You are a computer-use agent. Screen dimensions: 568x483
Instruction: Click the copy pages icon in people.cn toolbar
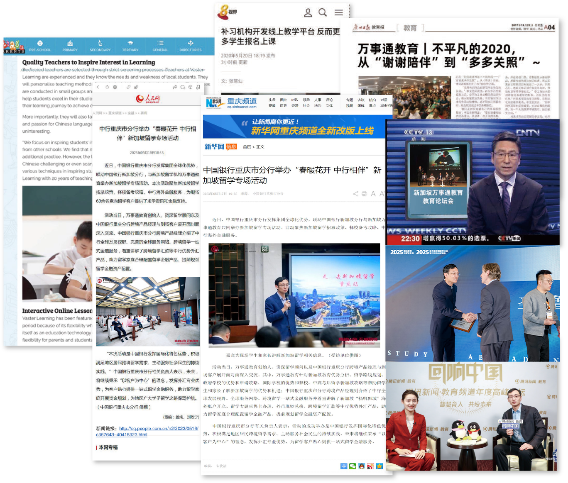tap(136, 87)
